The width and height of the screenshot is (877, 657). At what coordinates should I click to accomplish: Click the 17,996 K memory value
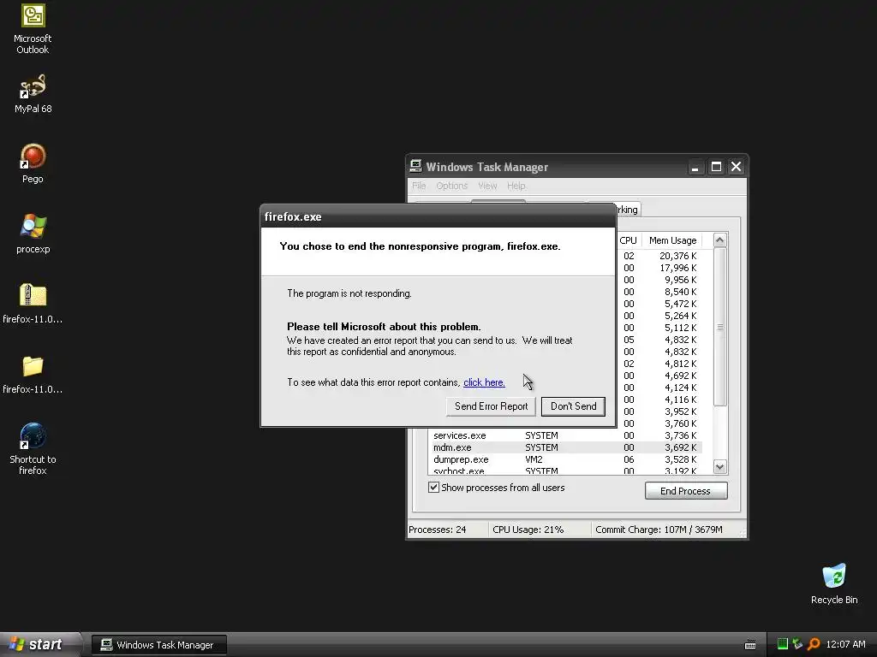tap(678, 268)
